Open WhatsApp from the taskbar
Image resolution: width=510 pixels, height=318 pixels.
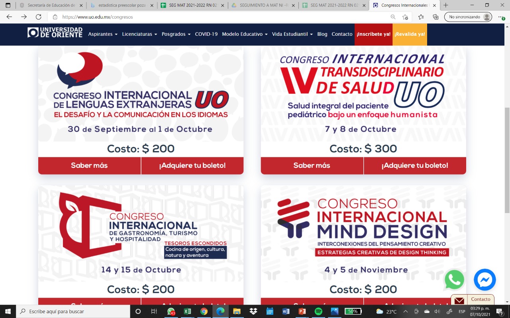click(171, 311)
